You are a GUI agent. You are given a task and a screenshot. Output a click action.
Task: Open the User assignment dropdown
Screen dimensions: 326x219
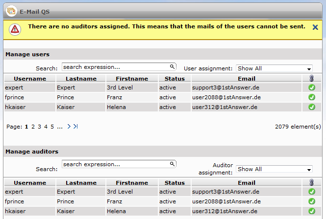click(274, 68)
